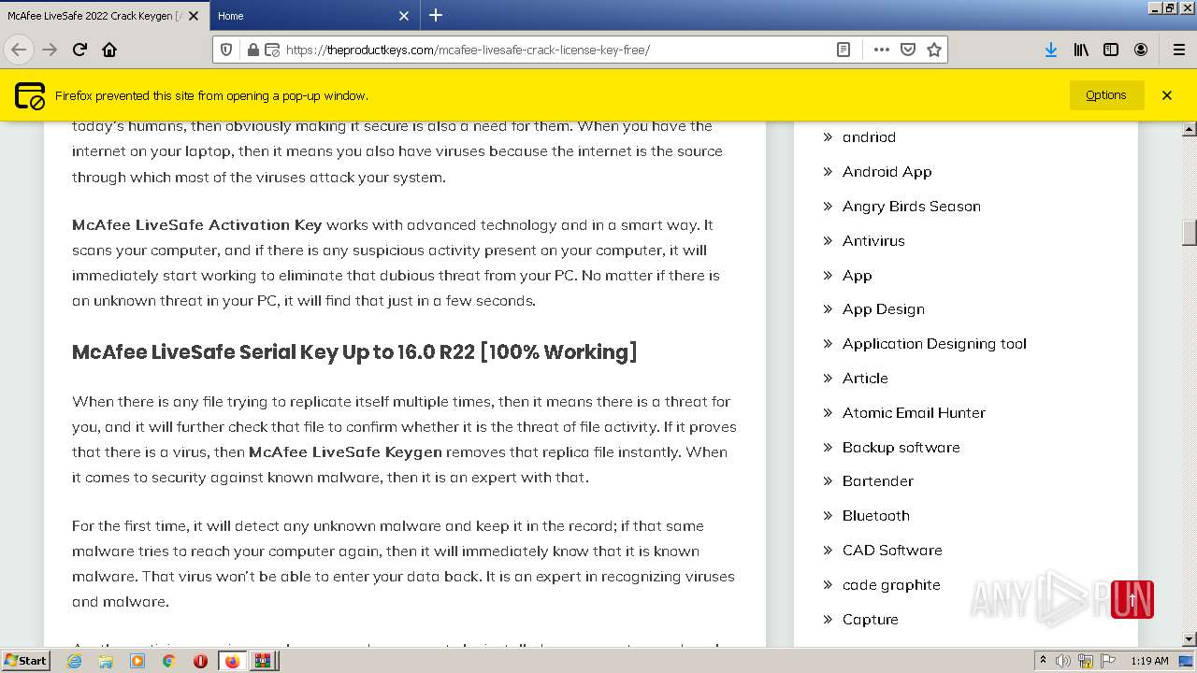
Task: Open App Design category
Action: point(883,309)
